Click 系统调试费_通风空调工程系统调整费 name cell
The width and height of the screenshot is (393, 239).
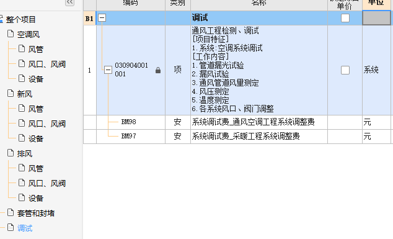click(x=259, y=122)
